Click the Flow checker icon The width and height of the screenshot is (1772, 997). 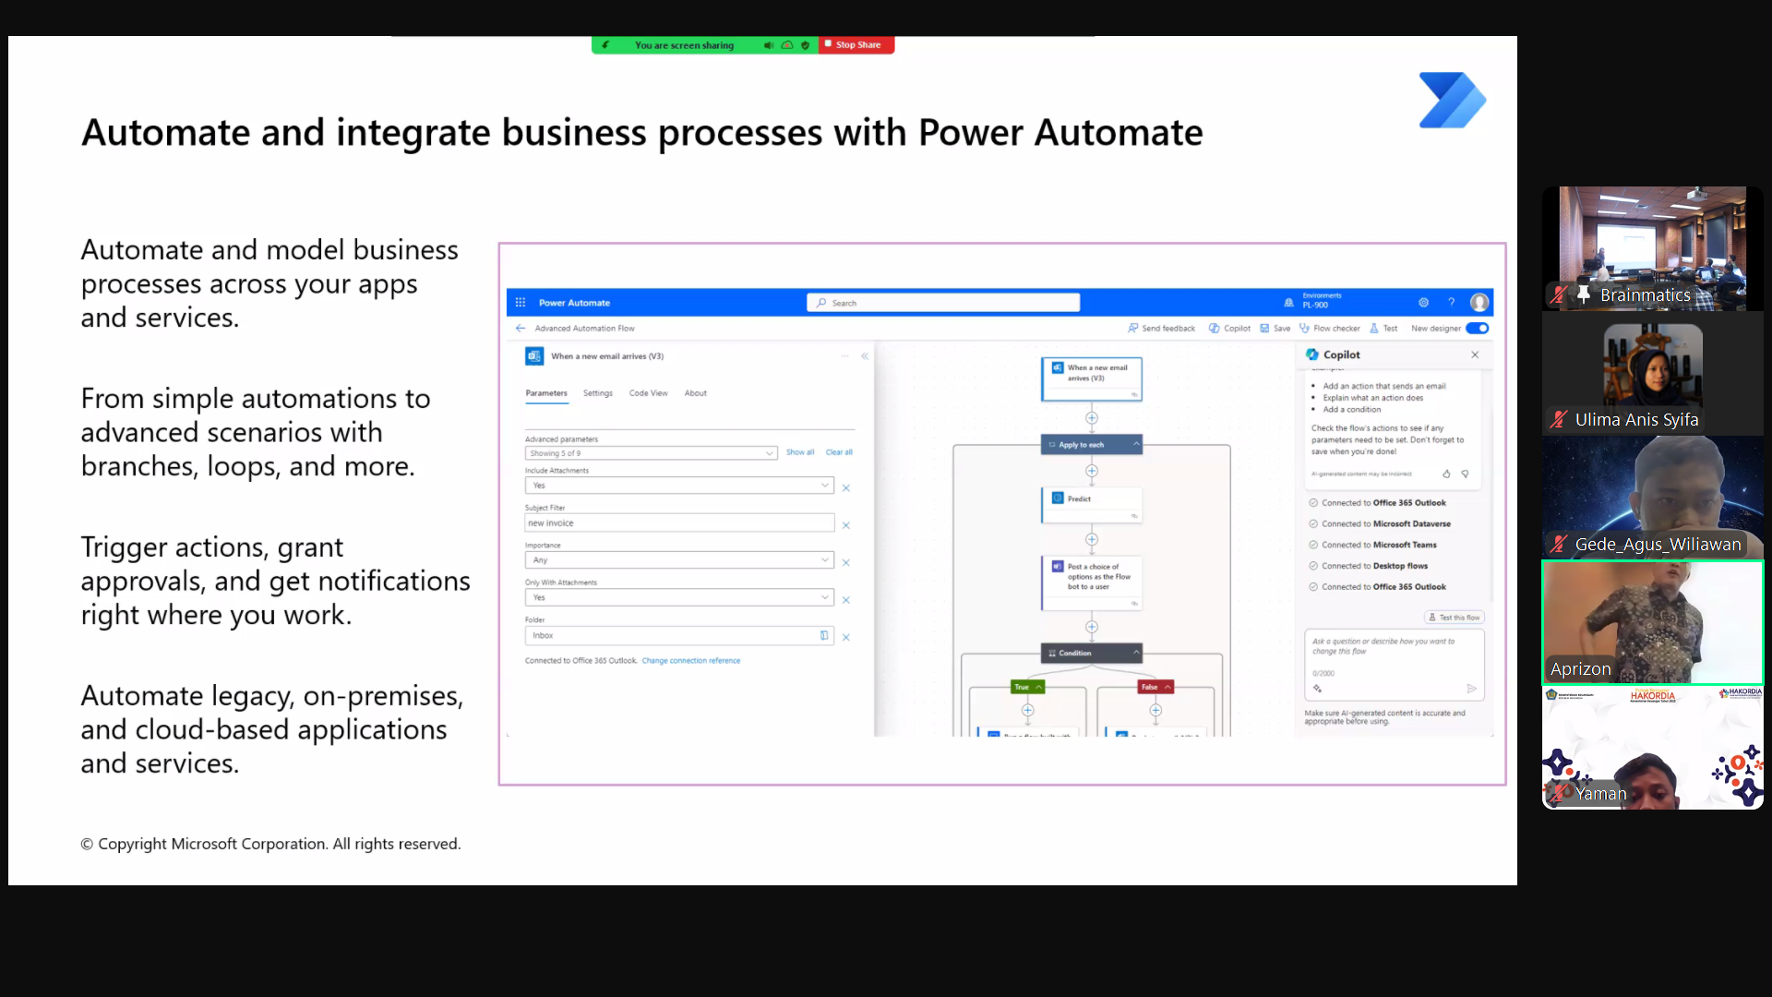point(1305,329)
